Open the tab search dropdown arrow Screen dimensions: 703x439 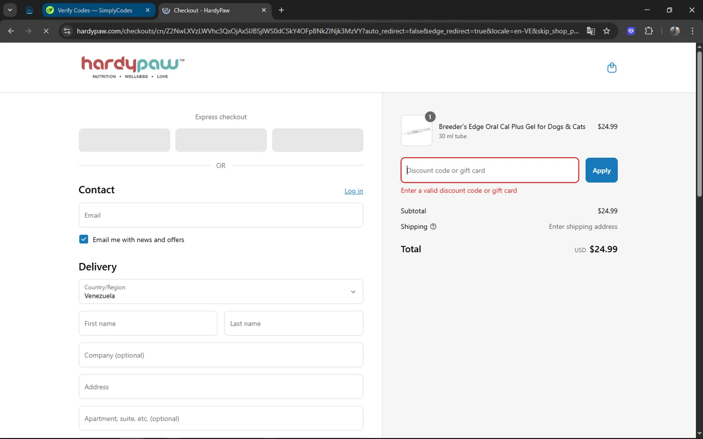point(10,10)
